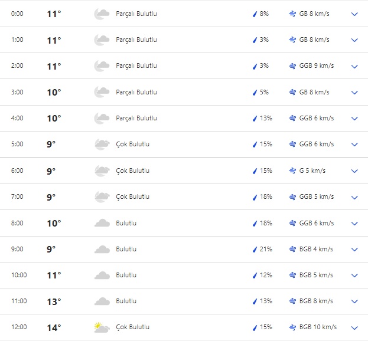This screenshot has width=368, height=341.
Task: Expand the 11:00 row chevron arrow
Action: pos(354,301)
